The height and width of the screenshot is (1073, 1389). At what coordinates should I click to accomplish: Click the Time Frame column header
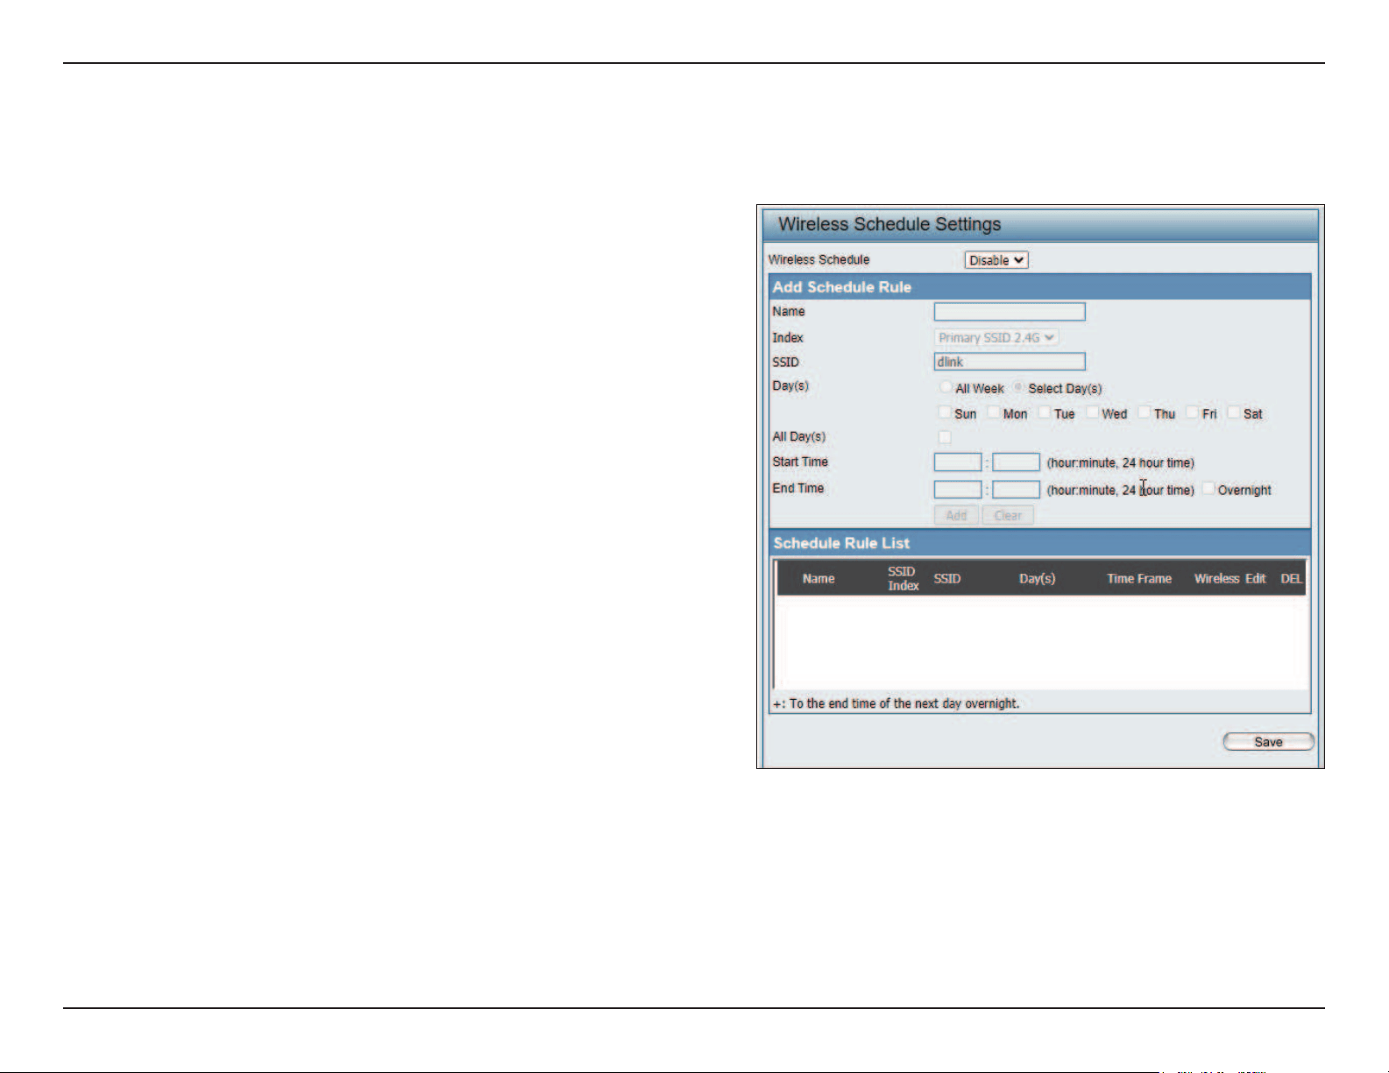tap(1139, 579)
